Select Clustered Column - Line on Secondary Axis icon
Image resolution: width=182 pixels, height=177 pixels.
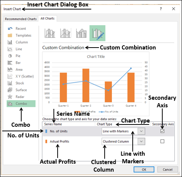(x=66, y=33)
